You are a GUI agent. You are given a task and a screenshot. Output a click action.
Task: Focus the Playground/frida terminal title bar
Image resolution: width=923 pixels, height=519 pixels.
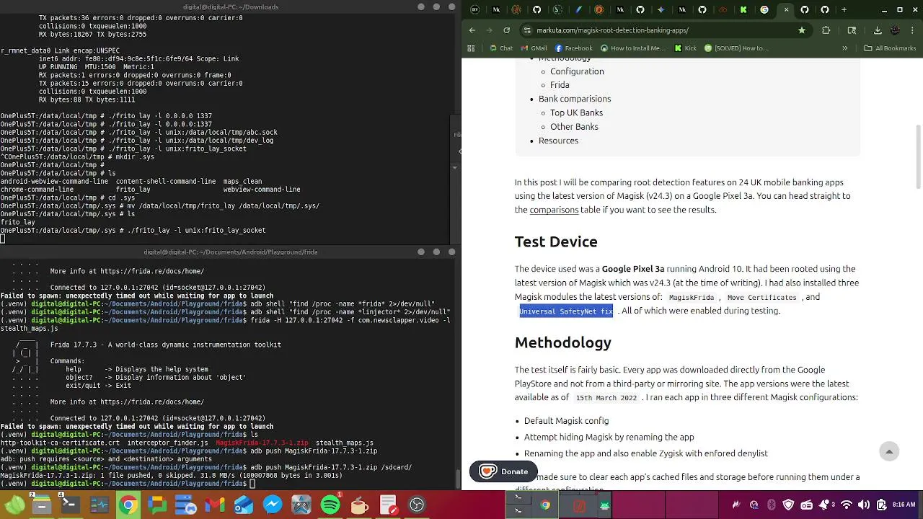click(229, 252)
